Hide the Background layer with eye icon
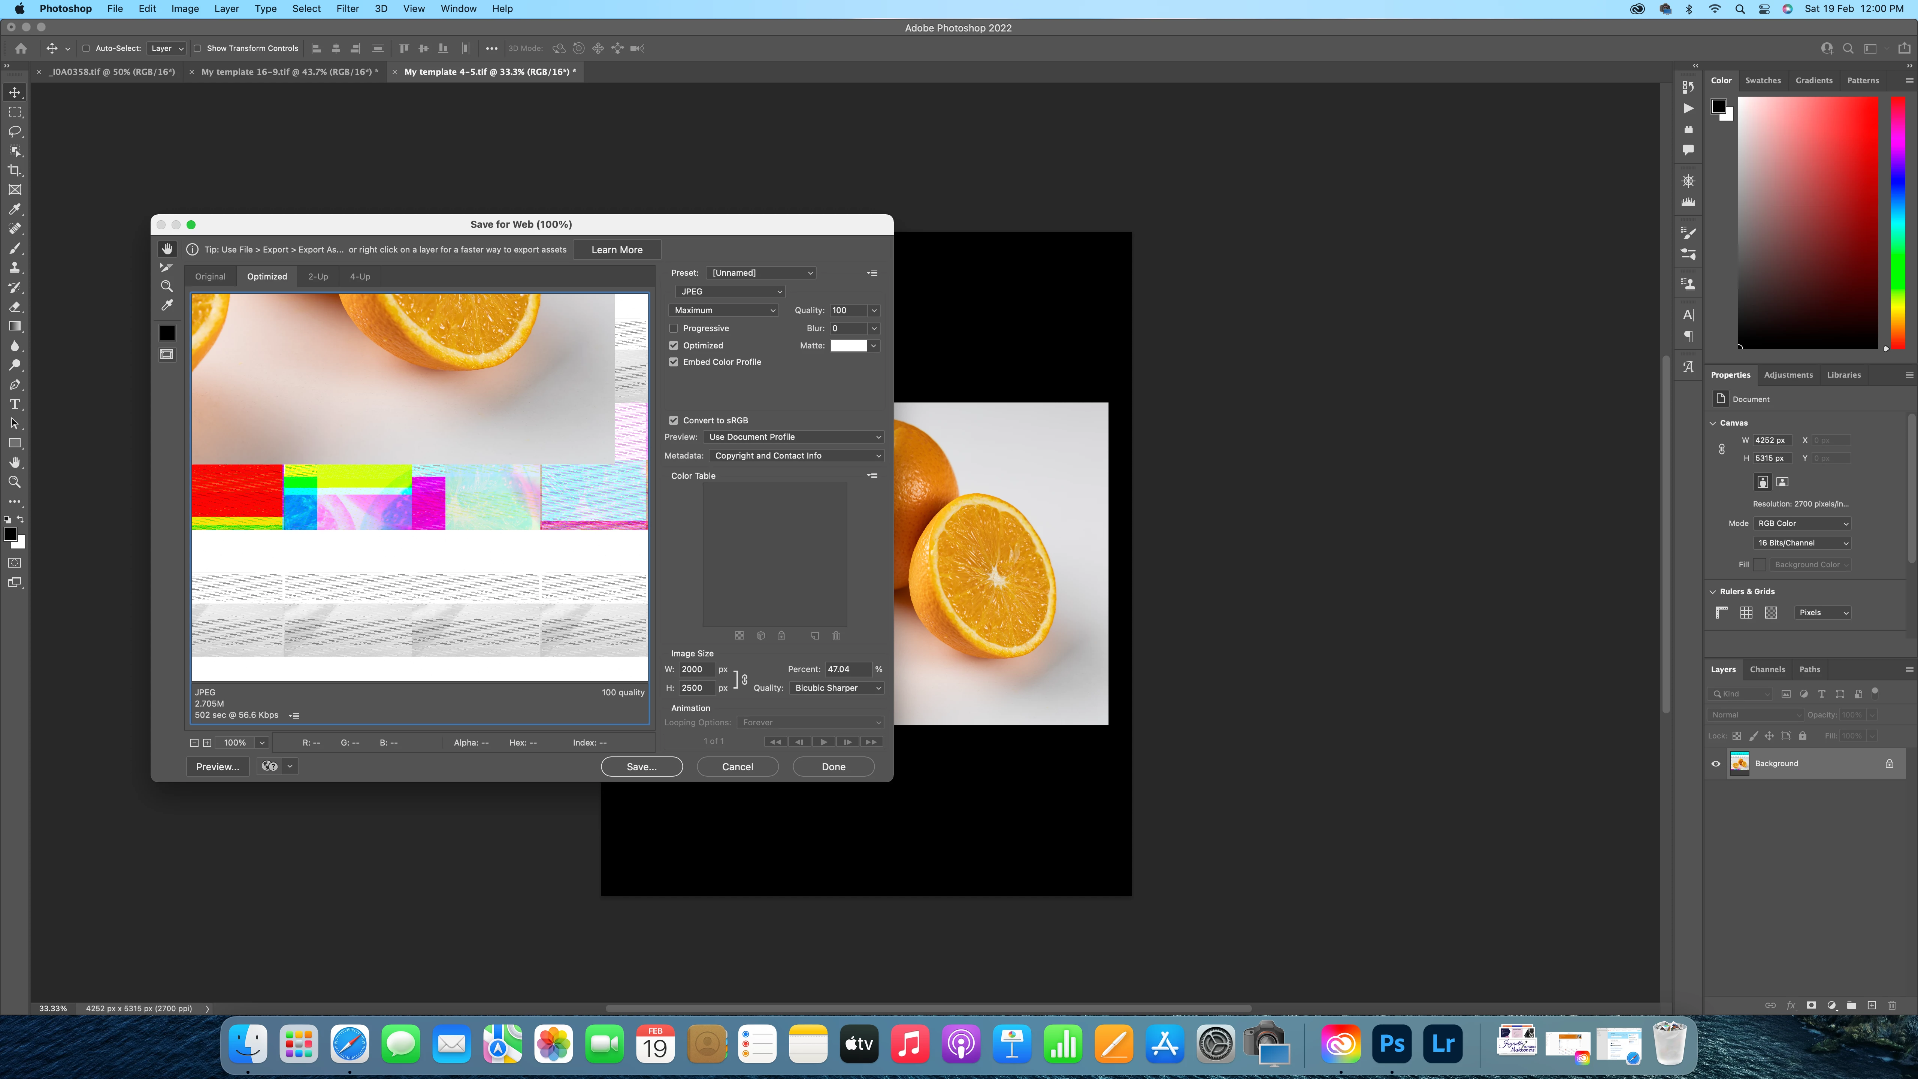 (1716, 764)
